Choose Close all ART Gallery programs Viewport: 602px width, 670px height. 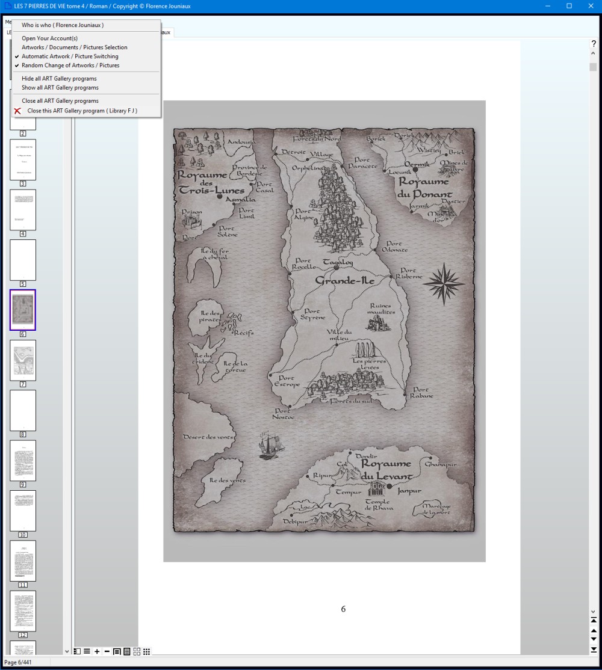(60, 101)
